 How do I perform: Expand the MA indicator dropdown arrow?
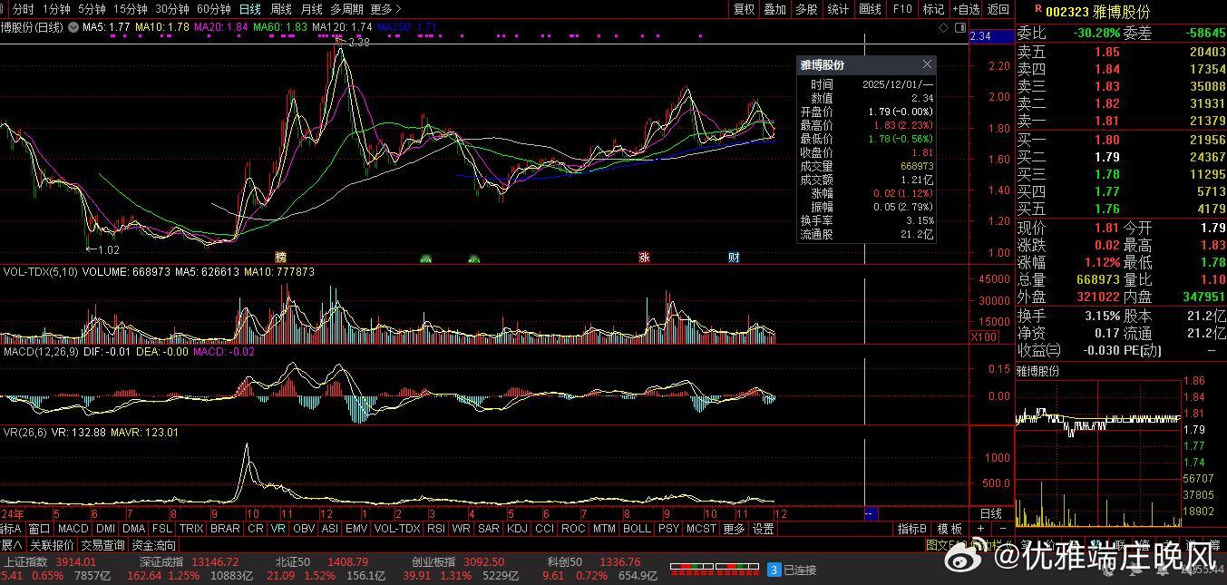pos(73,28)
